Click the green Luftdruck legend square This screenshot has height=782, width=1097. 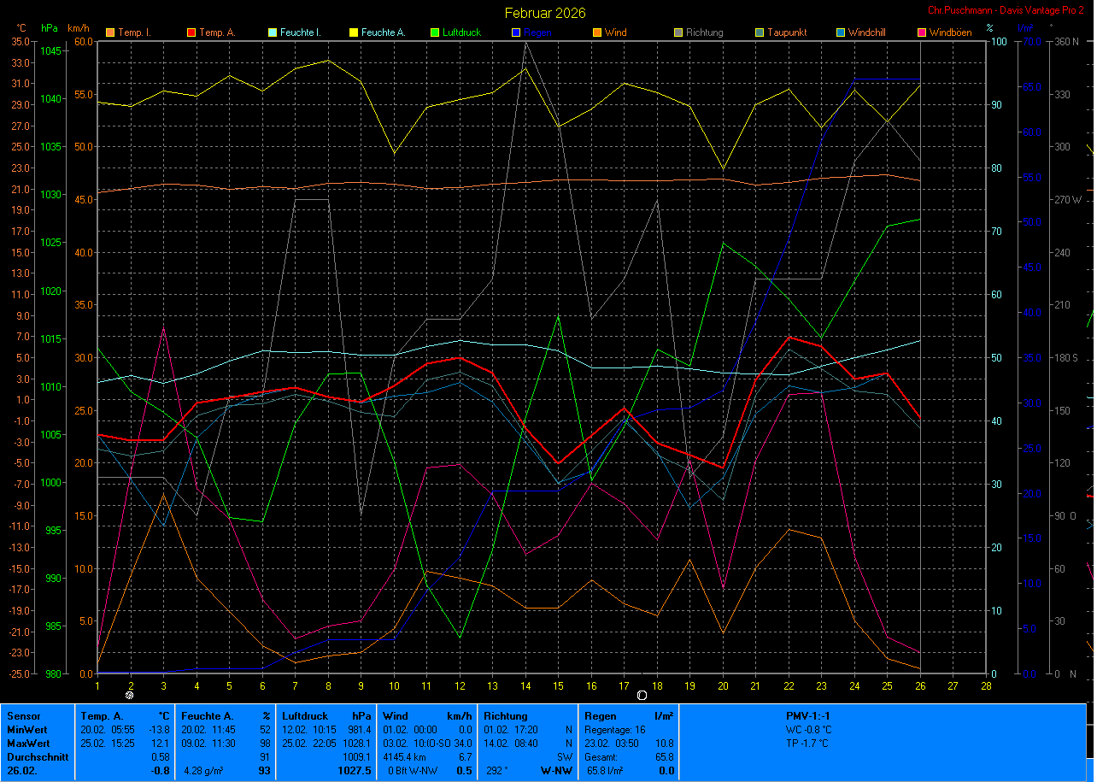435,32
